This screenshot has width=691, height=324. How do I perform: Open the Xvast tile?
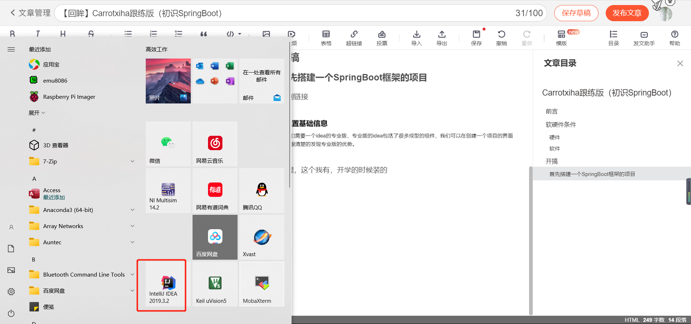pos(262,237)
